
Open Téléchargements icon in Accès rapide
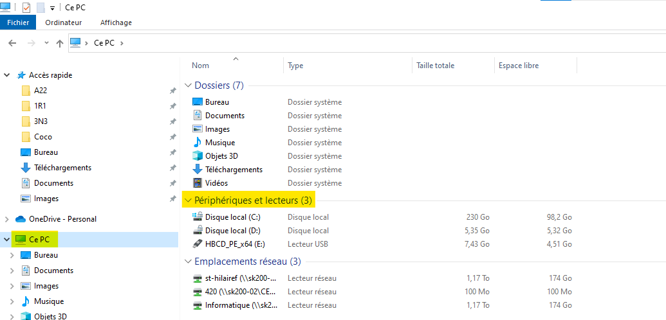pyautogui.click(x=26, y=168)
